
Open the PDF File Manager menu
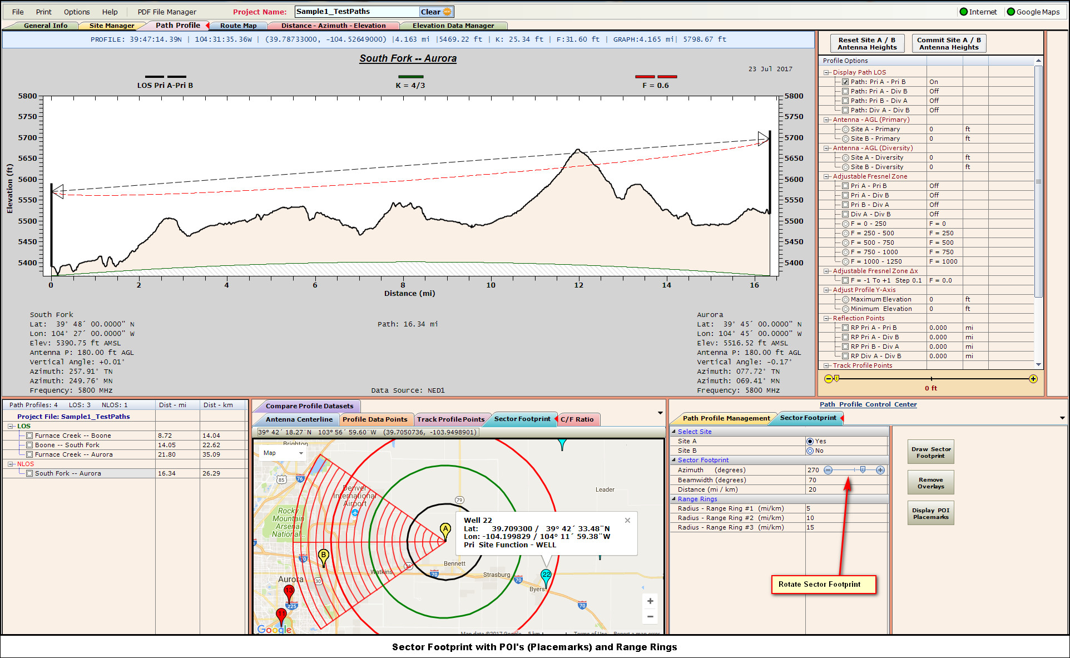click(x=167, y=12)
